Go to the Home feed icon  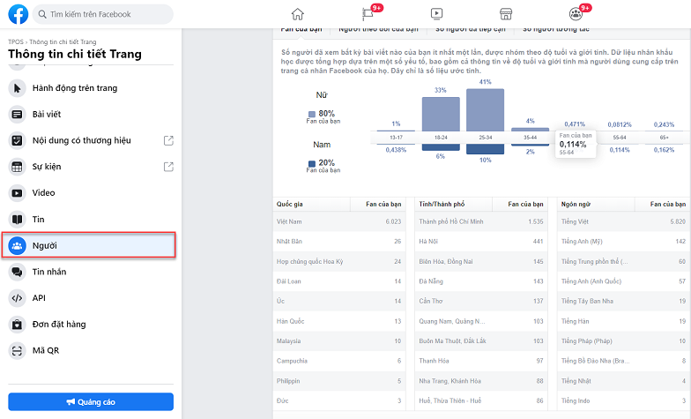pyautogui.click(x=298, y=13)
